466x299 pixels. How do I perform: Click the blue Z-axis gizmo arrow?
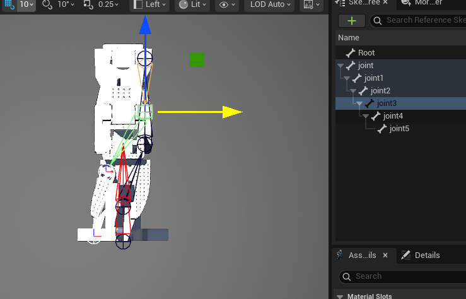pos(145,25)
